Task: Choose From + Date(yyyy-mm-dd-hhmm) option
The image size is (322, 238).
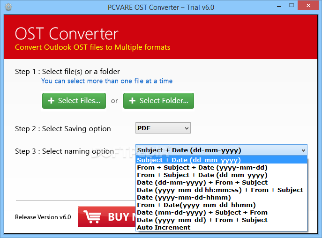Action: tap(221, 205)
